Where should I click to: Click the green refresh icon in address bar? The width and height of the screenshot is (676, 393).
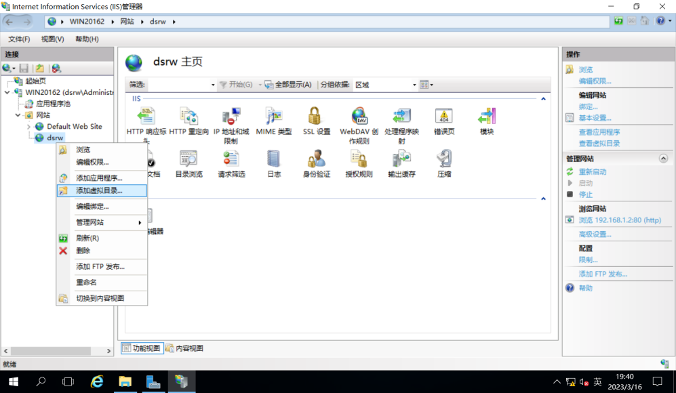tap(618, 21)
